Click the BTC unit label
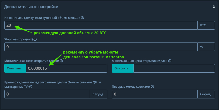 point(203,25)
